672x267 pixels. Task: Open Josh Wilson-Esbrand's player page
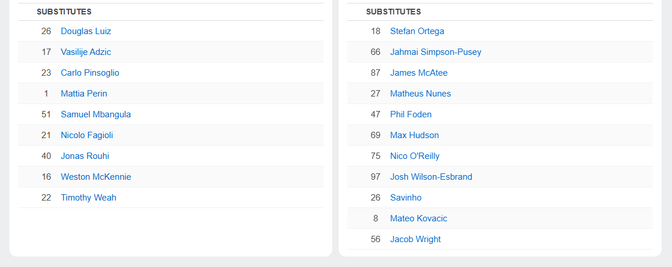pos(431,177)
